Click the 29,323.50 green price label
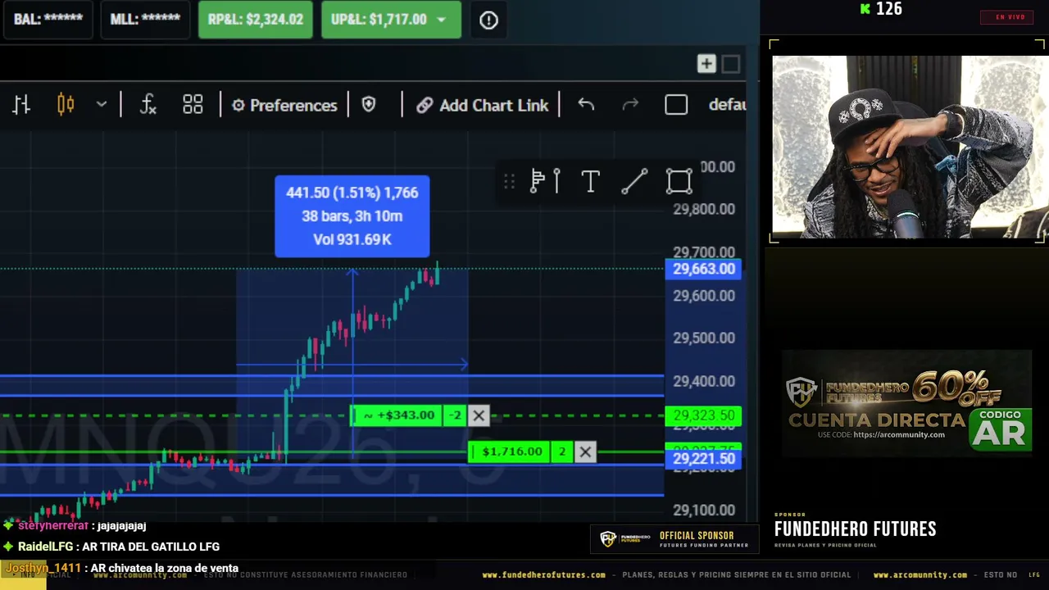This screenshot has width=1049, height=590. point(703,415)
